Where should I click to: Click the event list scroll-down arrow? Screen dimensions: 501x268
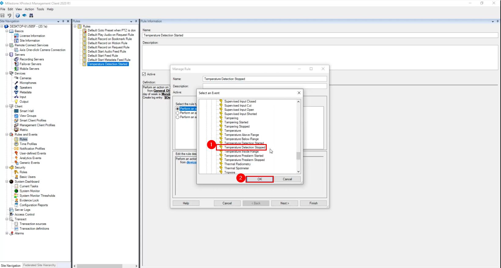299,172
